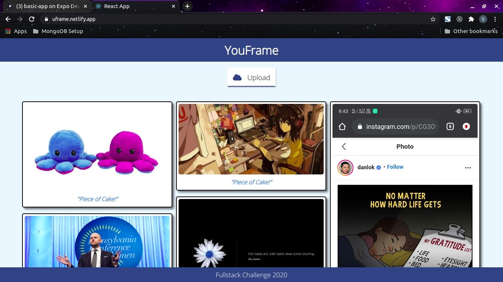Click the 9:43 clock in screenshot
This screenshot has height=282, width=503.
coord(343,111)
